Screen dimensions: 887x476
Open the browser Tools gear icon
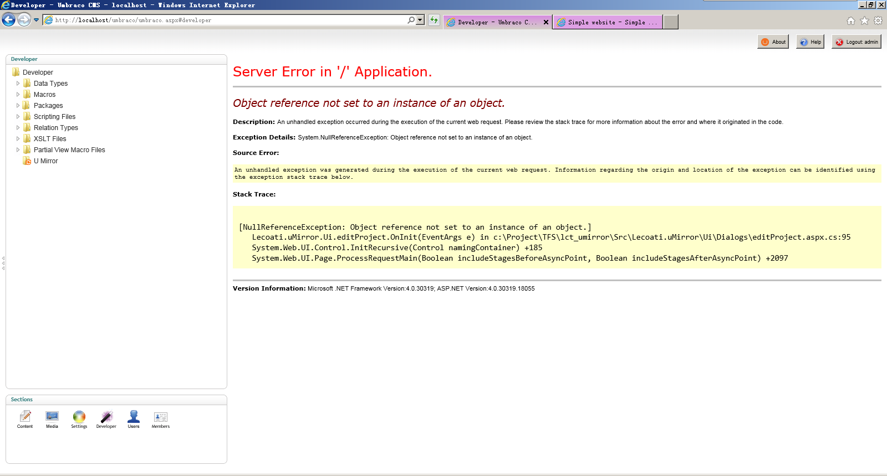pyautogui.click(x=878, y=21)
